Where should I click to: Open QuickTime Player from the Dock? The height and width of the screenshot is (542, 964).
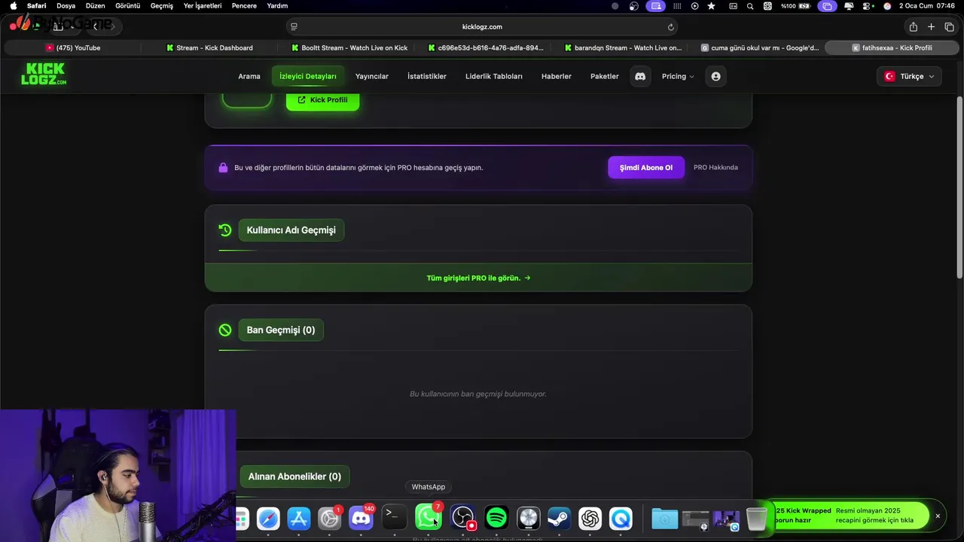(621, 518)
